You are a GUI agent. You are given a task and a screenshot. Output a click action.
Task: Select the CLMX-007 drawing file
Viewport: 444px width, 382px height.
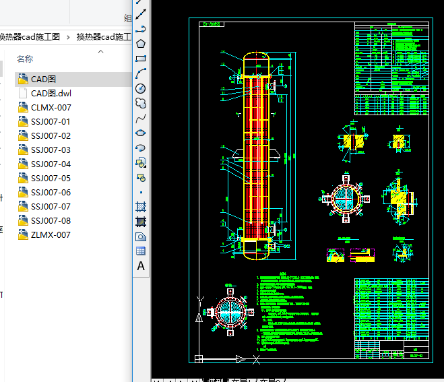click(x=51, y=108)
